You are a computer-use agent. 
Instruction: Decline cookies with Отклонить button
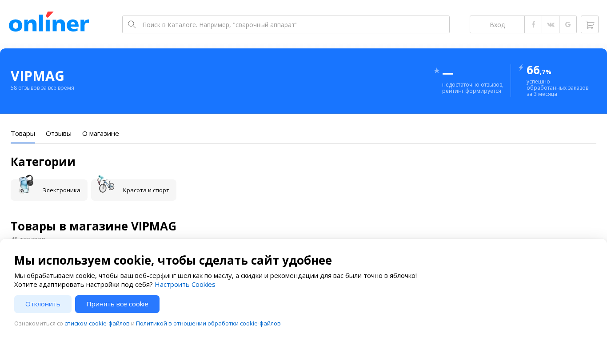coord(43,304)
